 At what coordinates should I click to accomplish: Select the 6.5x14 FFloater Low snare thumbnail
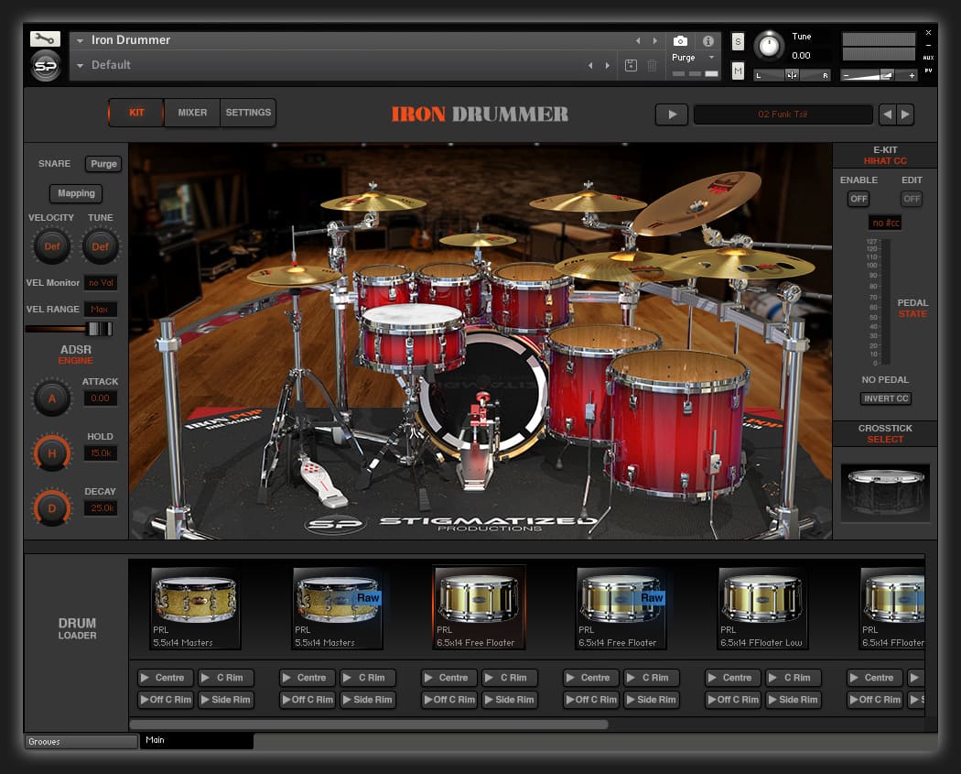point(763,608)
